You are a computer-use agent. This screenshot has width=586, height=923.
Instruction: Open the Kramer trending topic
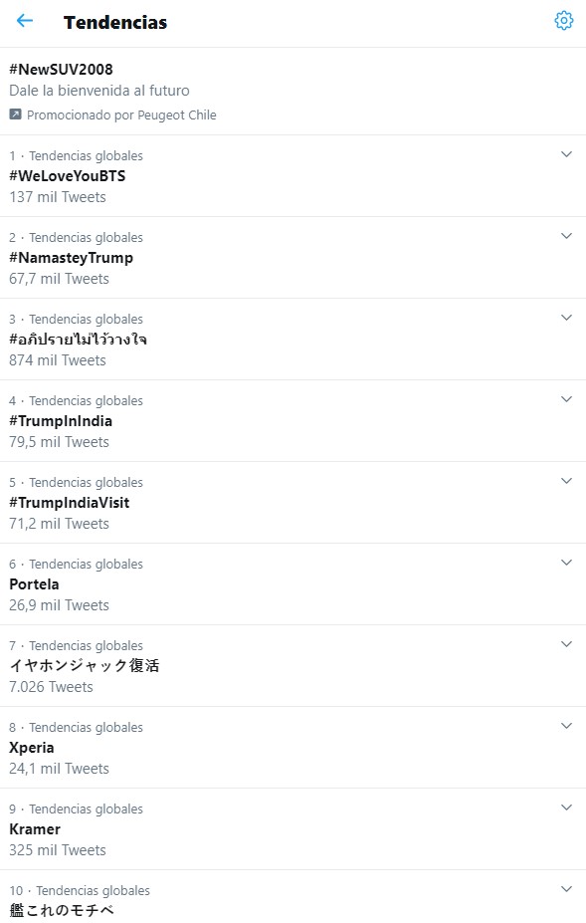(x=35, y=829)
